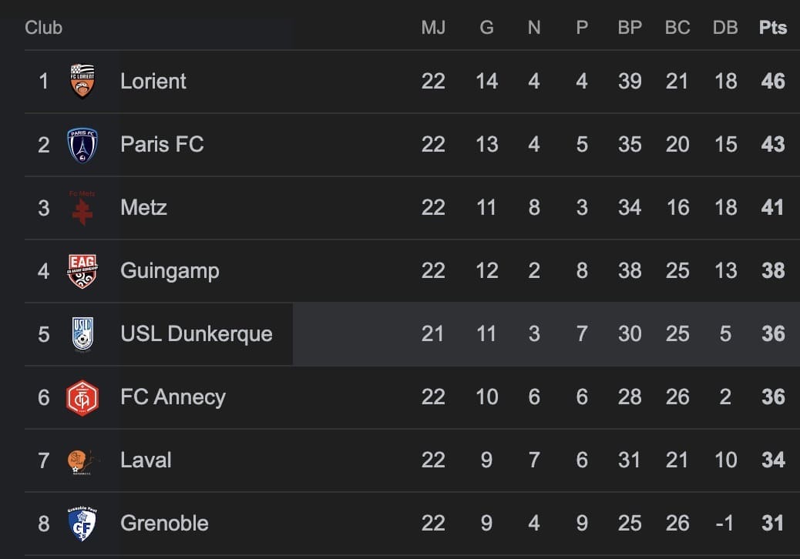Click the DB column header
This screenshot has height=559, width=800.
(x=725, y=28)
